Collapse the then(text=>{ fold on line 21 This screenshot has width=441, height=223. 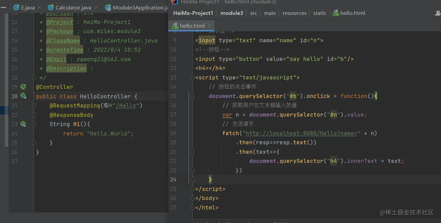[x=192, y=152]
